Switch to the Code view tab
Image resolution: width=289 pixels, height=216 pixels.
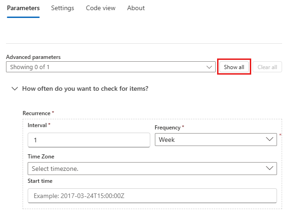[100, 8]
